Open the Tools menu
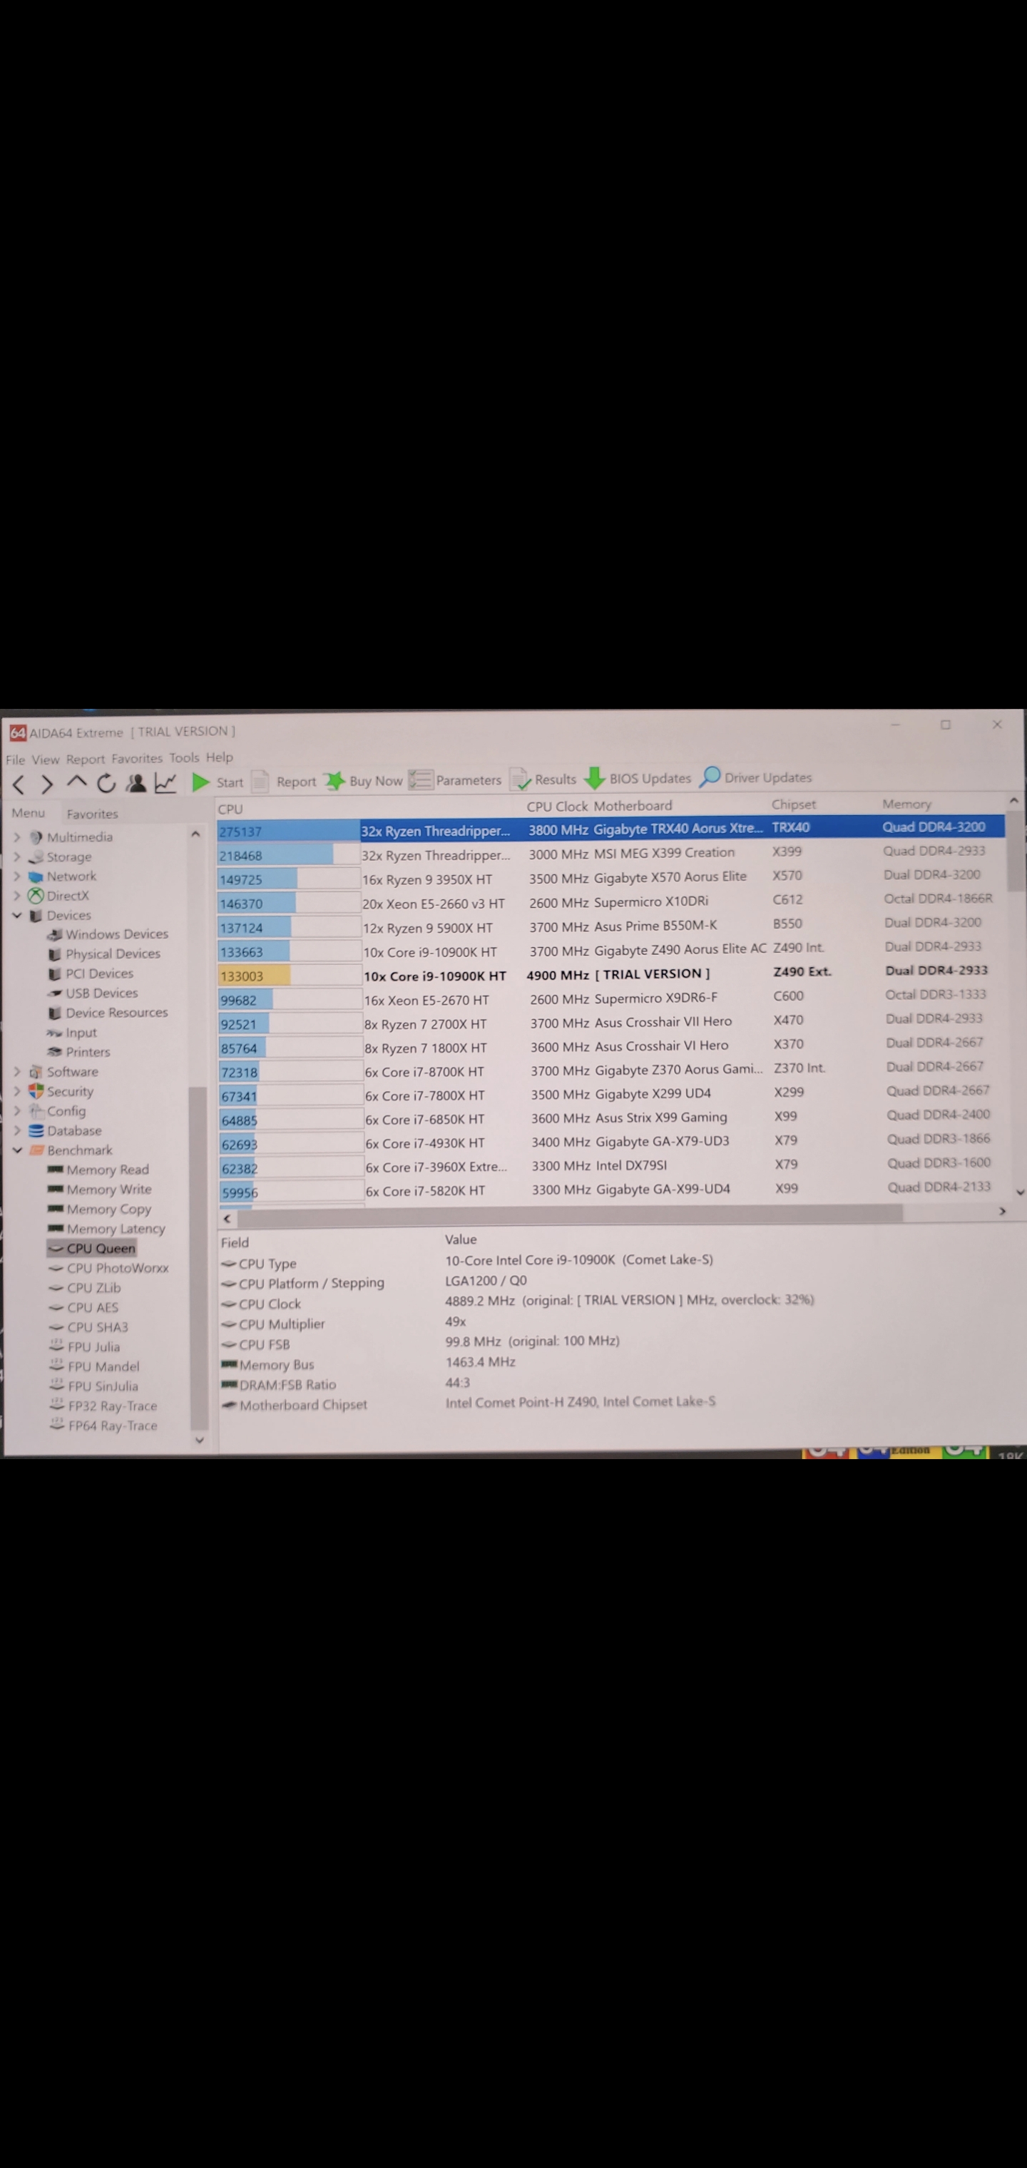Image resolution: width=1027 pixels, height=2168 pixels. pos(184,757)
